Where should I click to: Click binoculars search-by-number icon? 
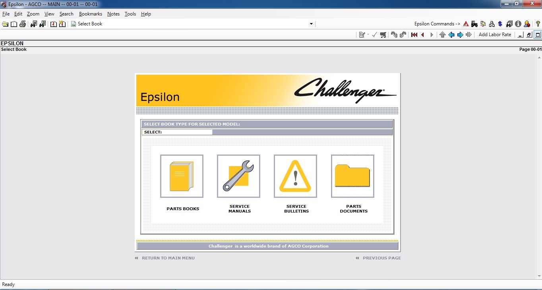click(33, 24)
